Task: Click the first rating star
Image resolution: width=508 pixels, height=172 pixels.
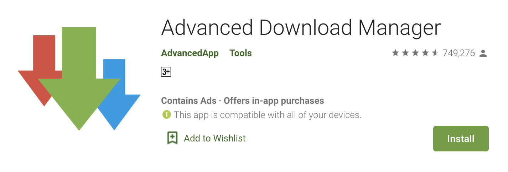Action: click(395, 53)
